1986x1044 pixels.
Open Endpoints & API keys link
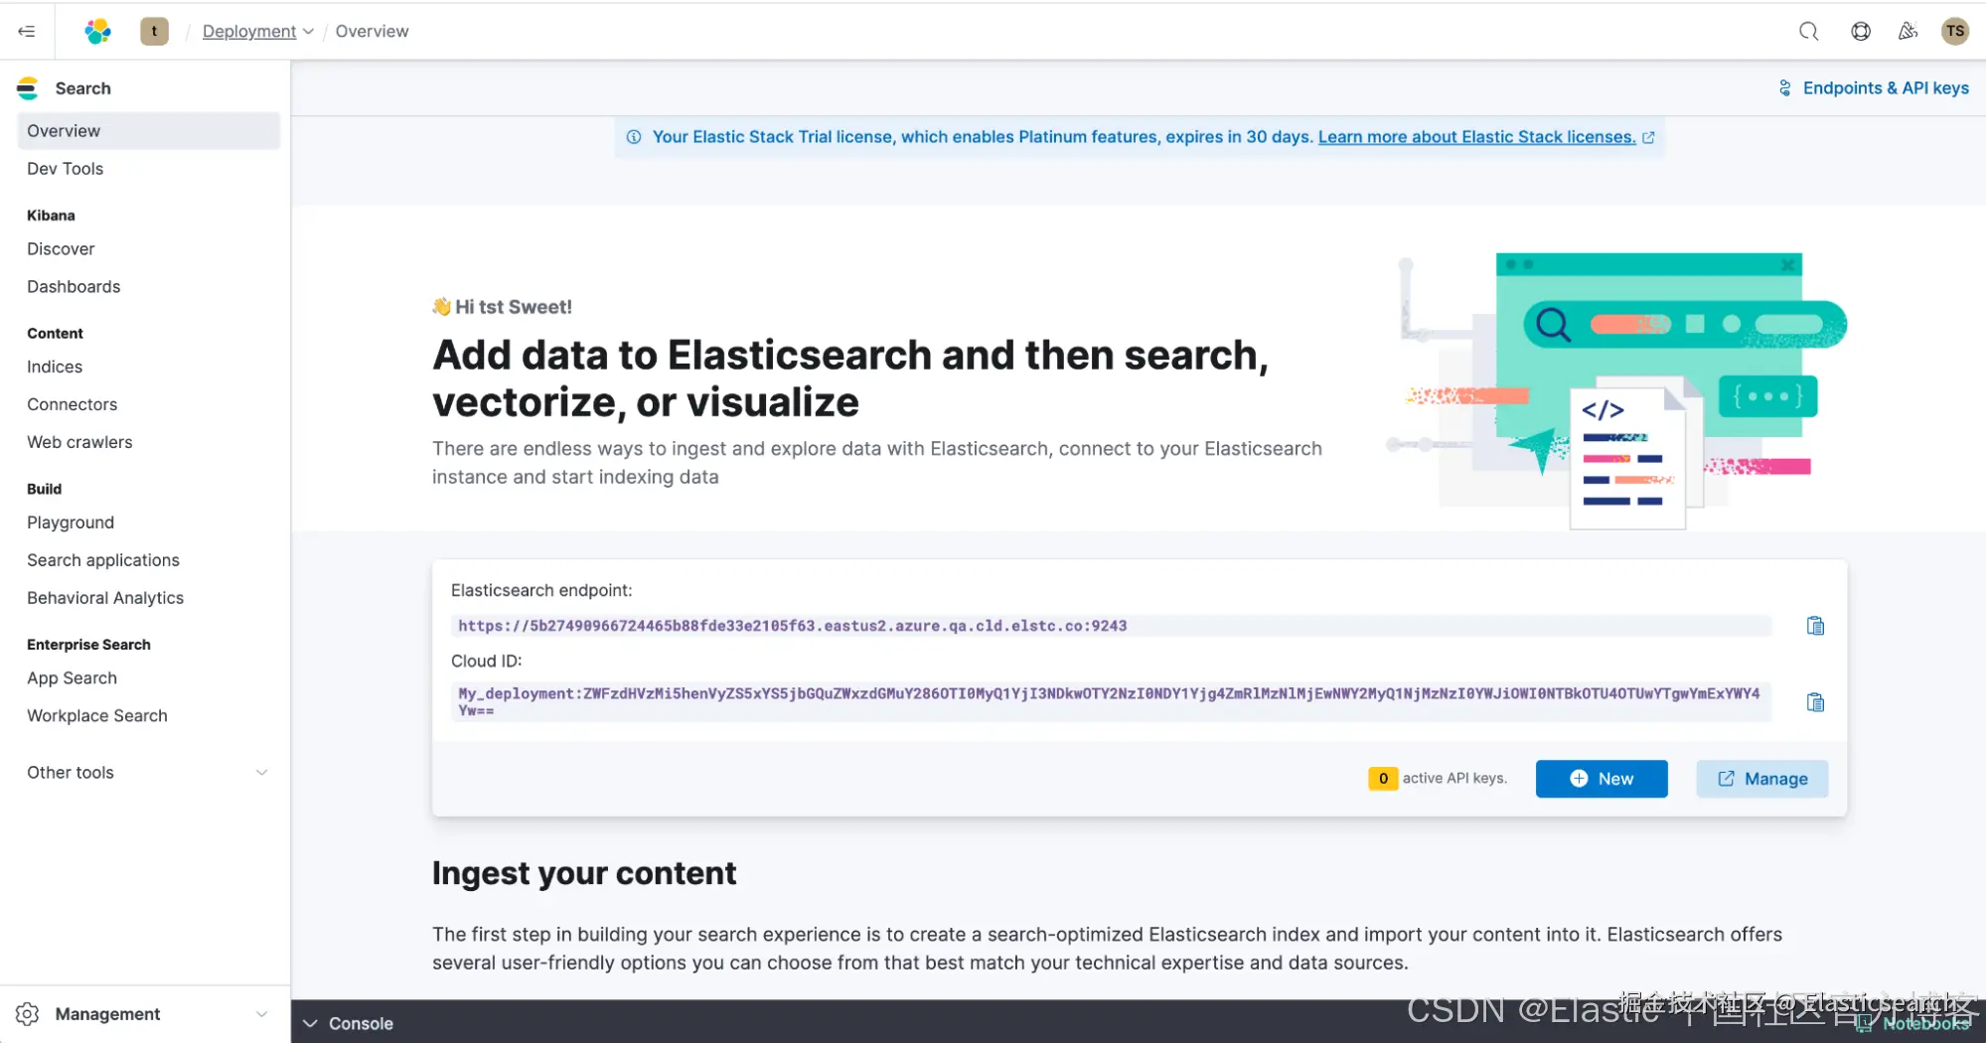1874,88
